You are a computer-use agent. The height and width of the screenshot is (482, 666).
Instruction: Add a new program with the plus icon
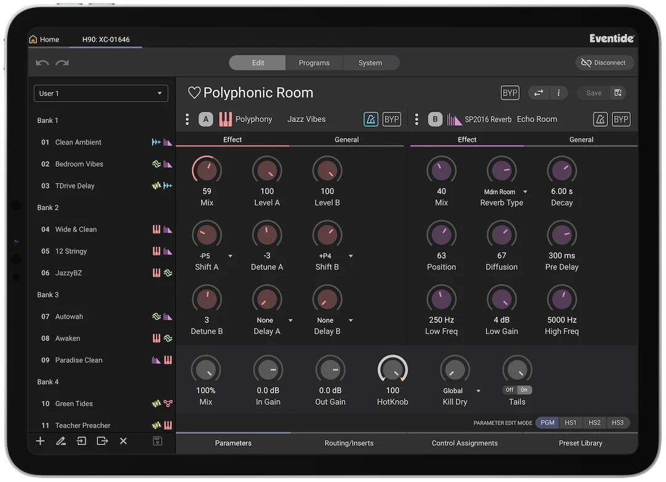click(x=40, y=441)
